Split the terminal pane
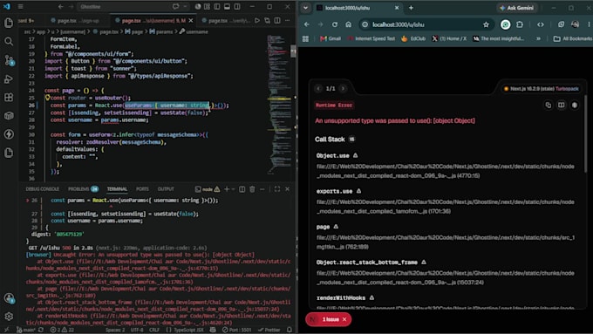This screenshot has height=334, width=593. pos(242,188)
